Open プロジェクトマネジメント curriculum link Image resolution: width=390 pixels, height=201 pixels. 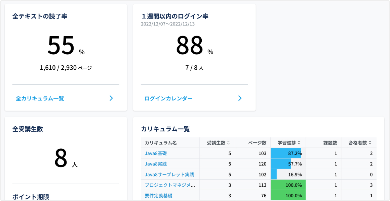click(170, 185)
